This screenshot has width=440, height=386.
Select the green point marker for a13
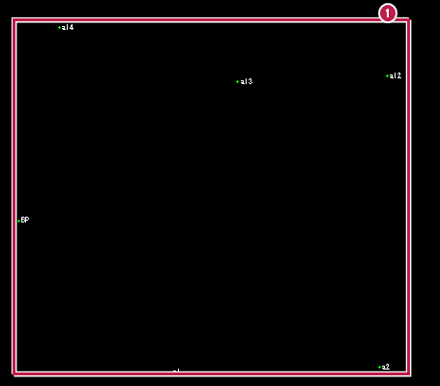point(238,82)
